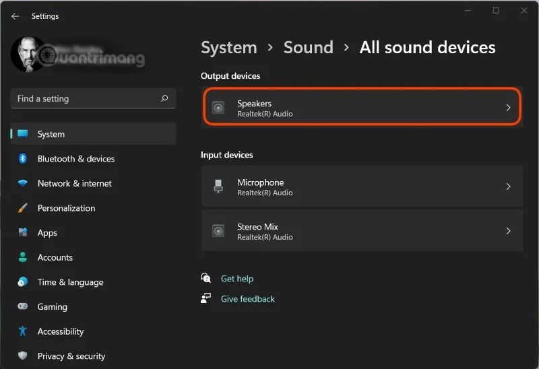Click the All sound devices title
The height and width of the screenshot is (369, 539).
click(427, 47)
